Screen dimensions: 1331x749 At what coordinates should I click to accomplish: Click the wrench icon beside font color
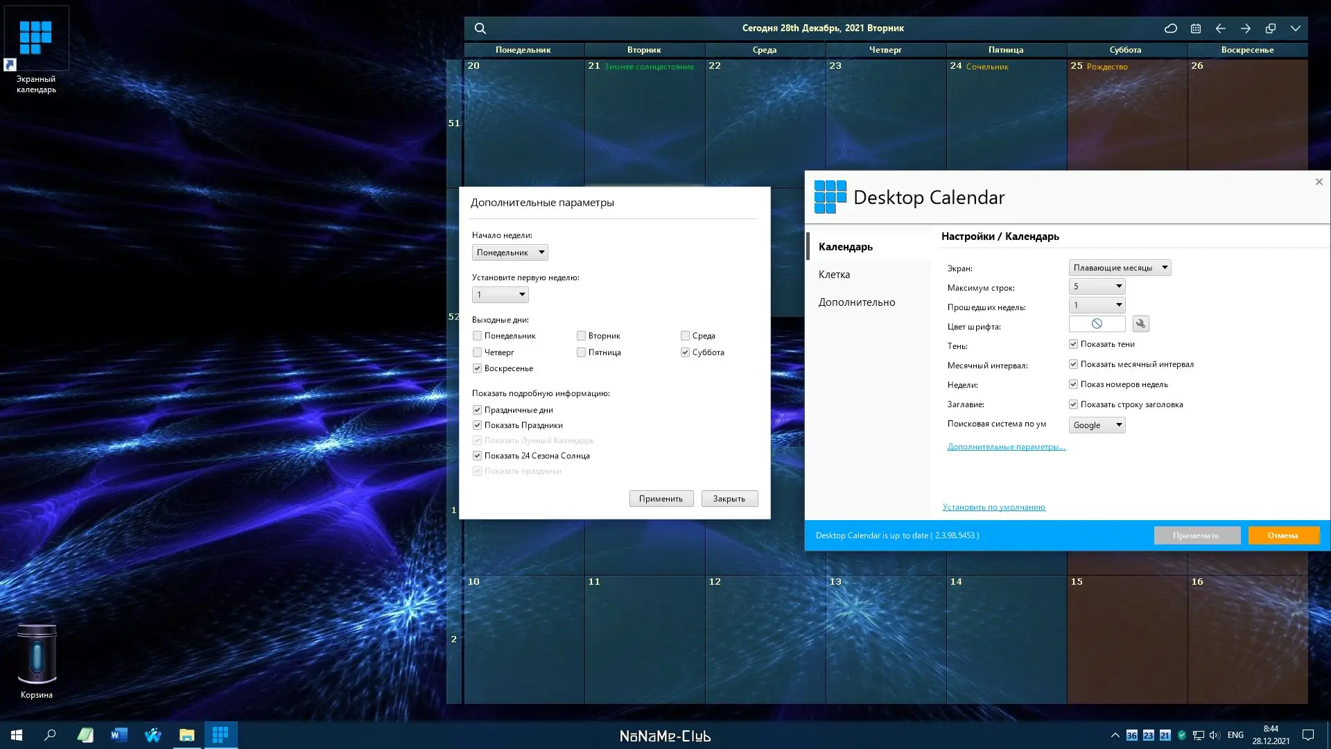pyautogui.click(x=1140, y=324)
